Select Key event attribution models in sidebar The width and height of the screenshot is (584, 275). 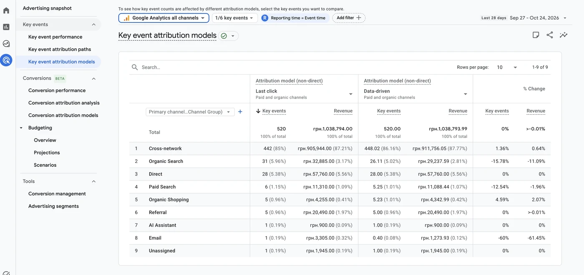[x=62, y=62]
